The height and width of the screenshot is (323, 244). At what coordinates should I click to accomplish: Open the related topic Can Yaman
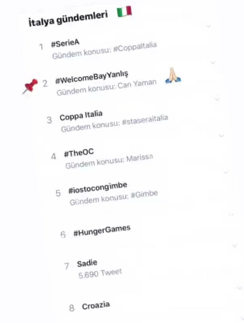pos(137,84)
